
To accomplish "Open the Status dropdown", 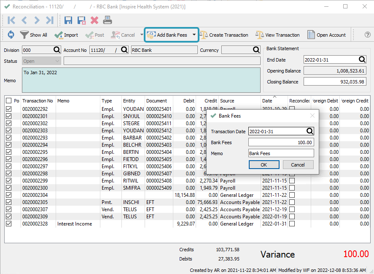I will pos(57,61).
